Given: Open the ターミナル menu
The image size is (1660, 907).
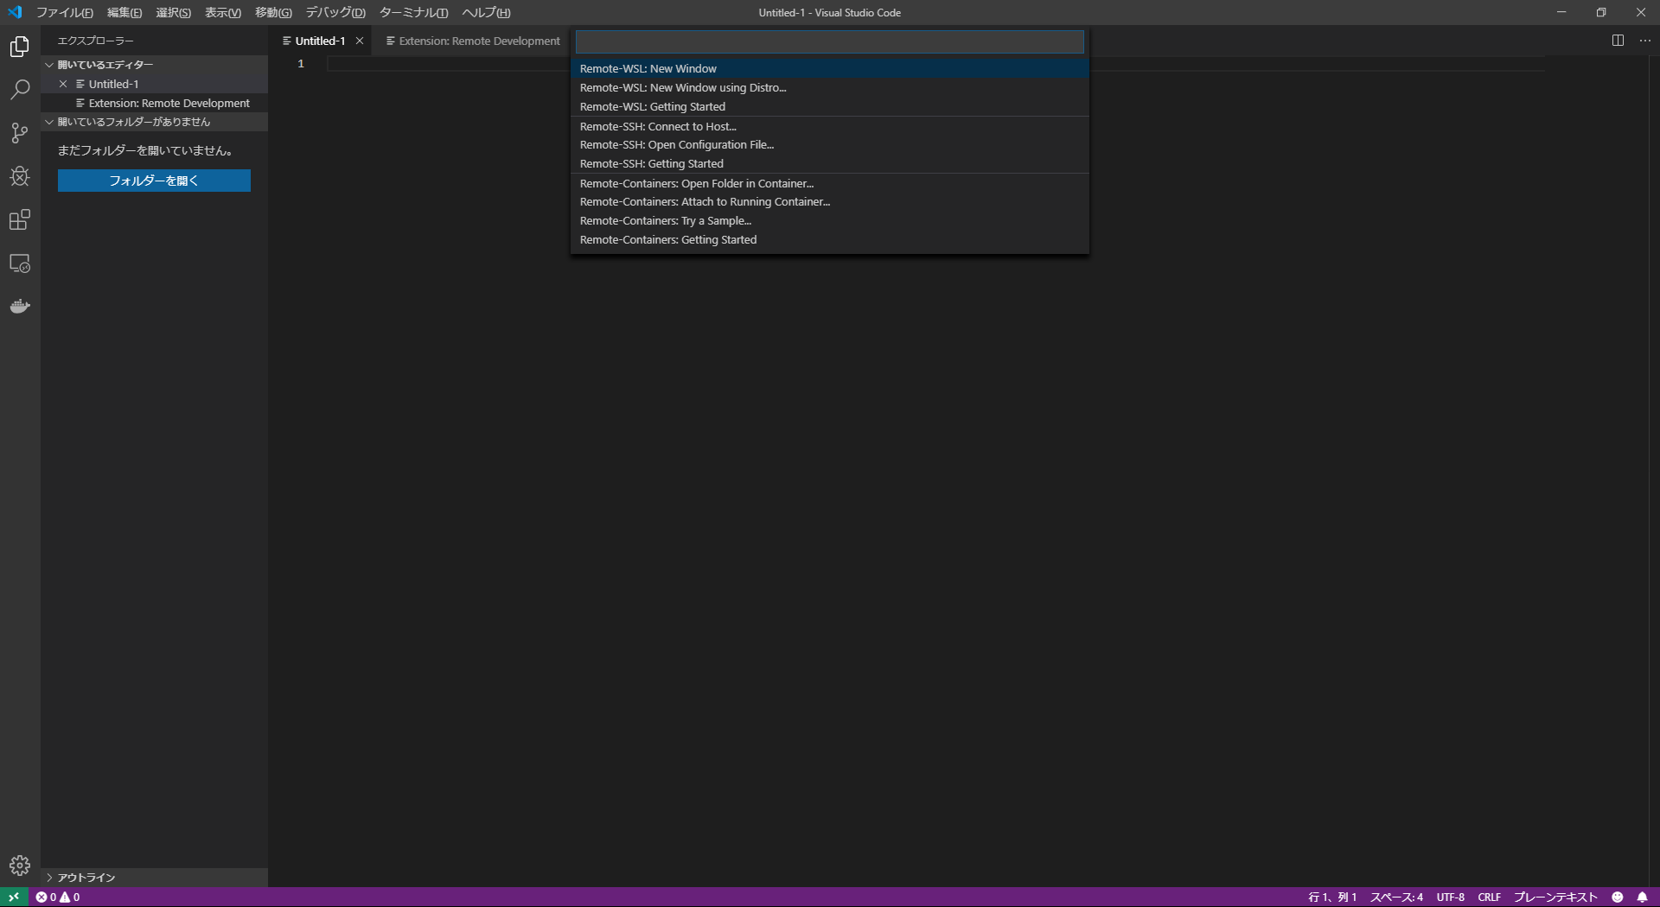Looking at the screenshot, I should click(412, 12).
